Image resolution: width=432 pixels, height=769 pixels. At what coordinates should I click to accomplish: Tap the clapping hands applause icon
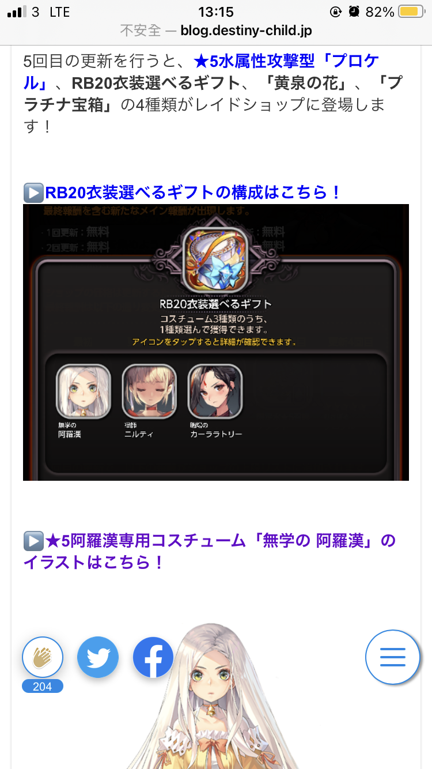tap(43, 657)
